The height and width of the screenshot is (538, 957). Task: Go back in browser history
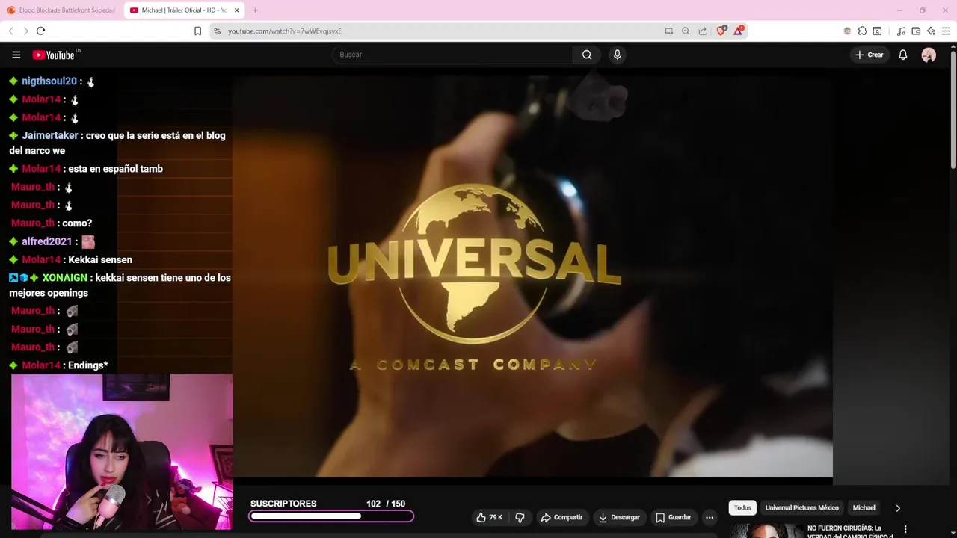point(11,31)
